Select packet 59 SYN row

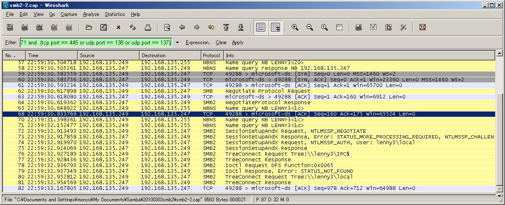249,74
